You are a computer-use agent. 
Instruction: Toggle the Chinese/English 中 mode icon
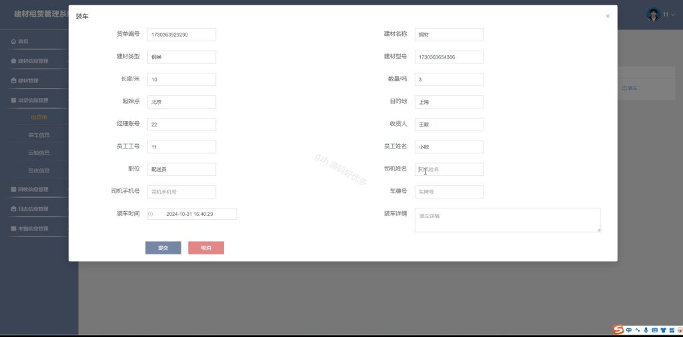629,330
